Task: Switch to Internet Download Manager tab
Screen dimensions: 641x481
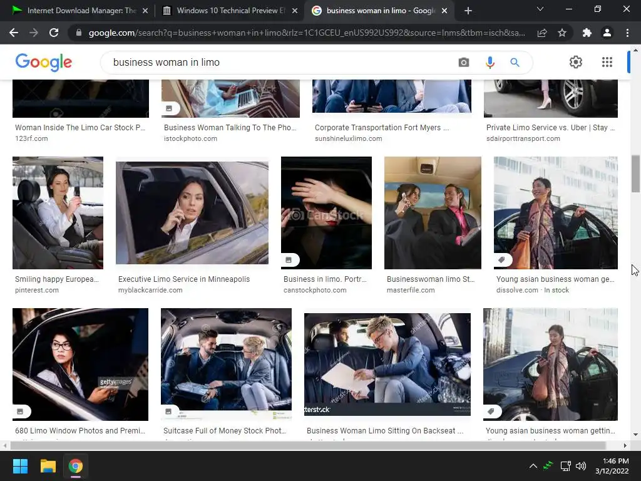Action: [79, 11]
